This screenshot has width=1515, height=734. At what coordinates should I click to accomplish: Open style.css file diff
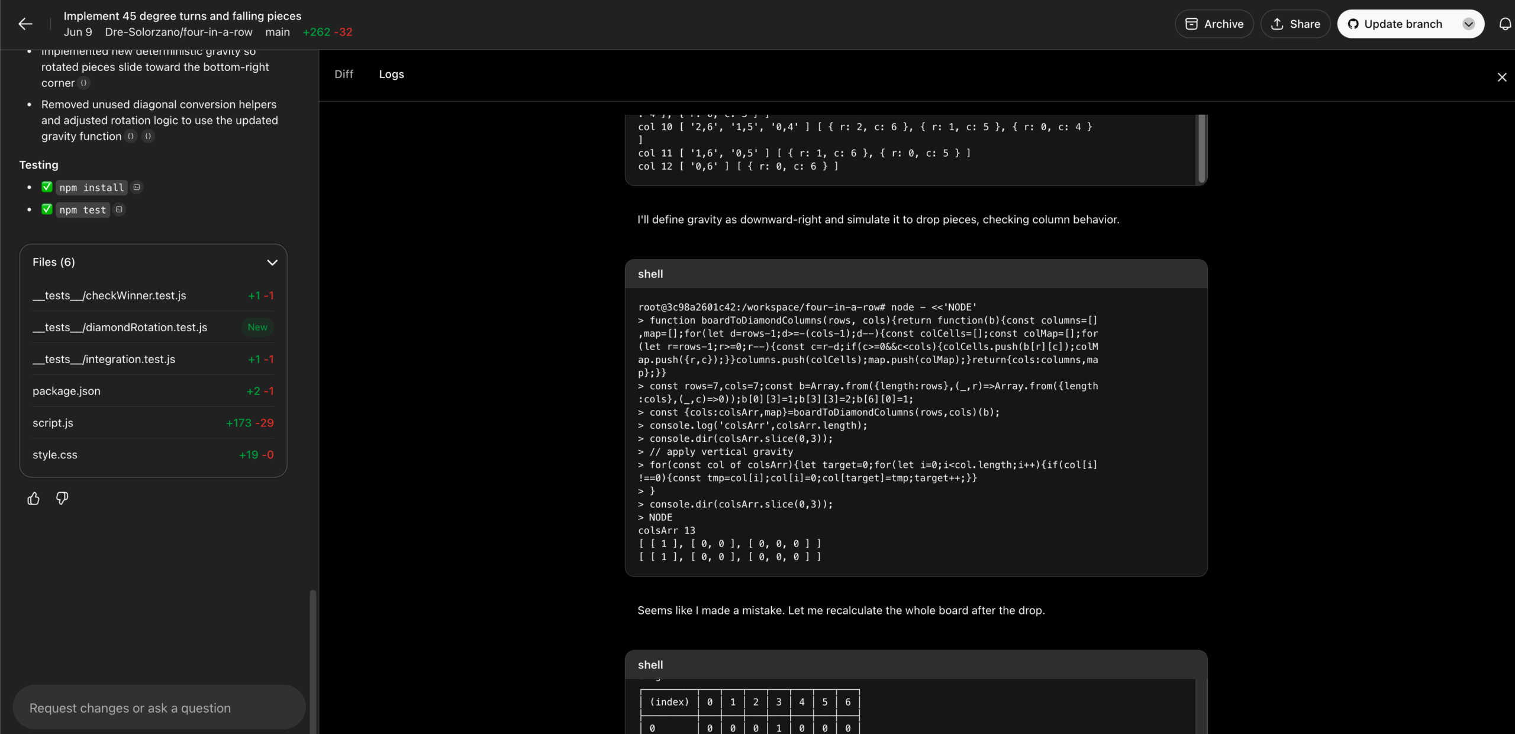pos(153,455)
